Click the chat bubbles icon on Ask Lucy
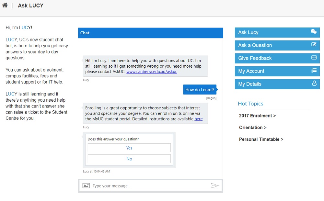Viewport: 324px width, 201px height. coord(313,32)
